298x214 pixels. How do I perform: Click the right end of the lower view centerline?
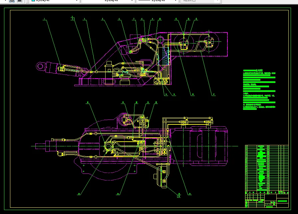237,146
